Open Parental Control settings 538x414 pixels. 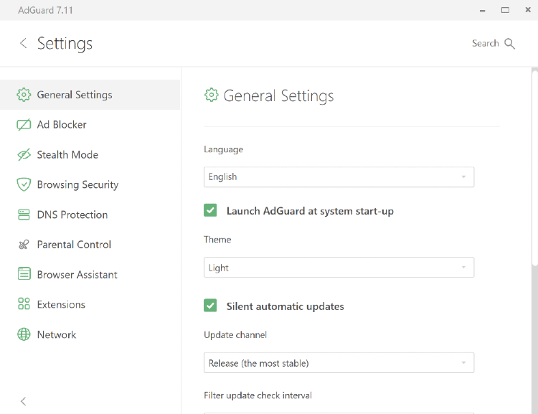(90, 245)
